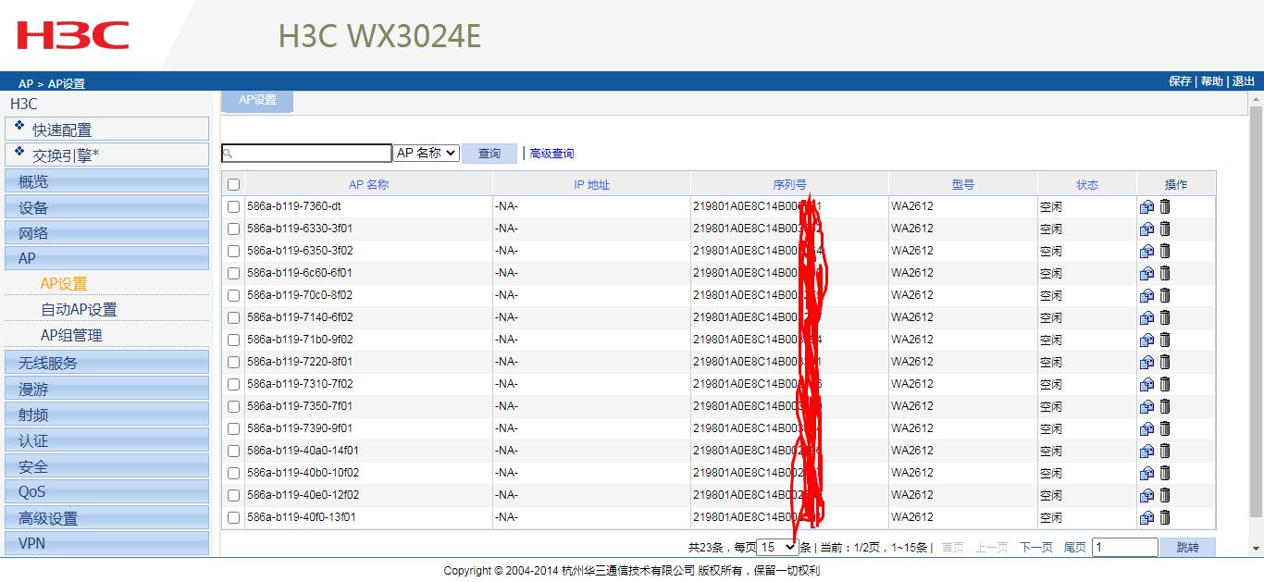Delete AP 586a-b119-40a0-14f01 with trash icon
Screen dimensions: 1264x582
click(1165, 451)
